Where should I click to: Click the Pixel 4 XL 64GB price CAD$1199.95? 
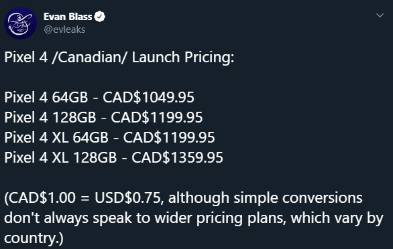pyautogui.click(x=169, y=138)
